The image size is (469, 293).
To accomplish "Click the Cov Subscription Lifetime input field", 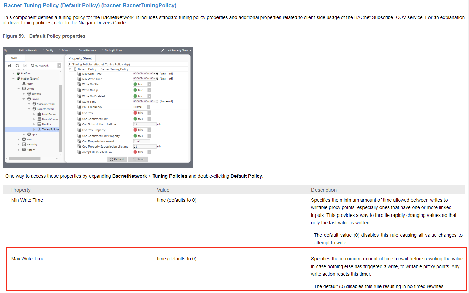I will [145, 124].
